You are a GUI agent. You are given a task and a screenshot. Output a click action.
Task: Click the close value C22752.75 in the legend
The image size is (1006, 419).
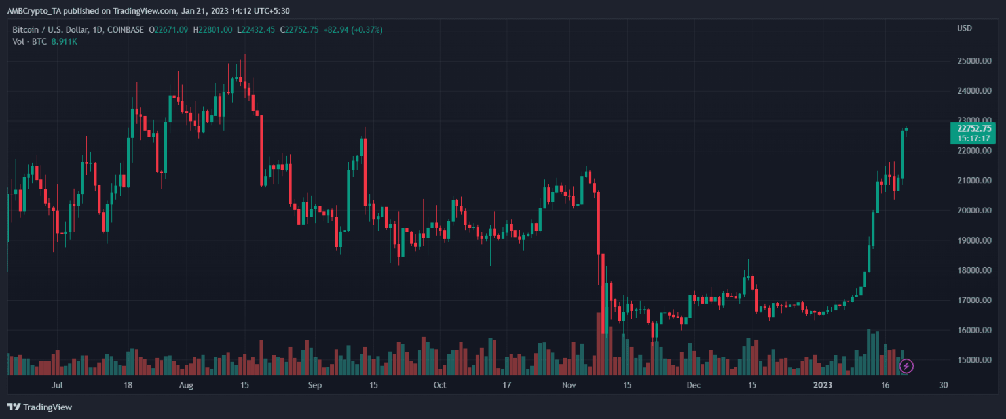click(298, 29)
